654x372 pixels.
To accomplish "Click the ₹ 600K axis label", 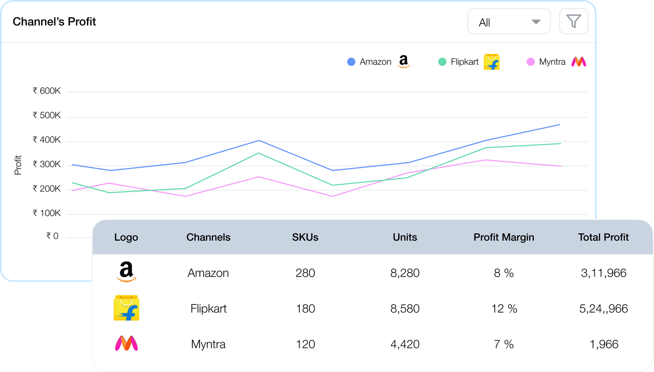I will click(47, 91).
